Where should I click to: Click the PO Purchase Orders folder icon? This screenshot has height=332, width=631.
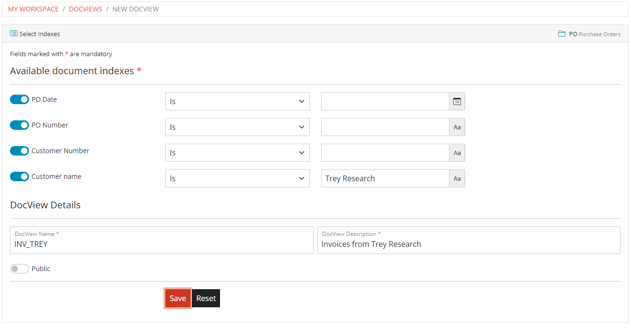pyautogui.click(x=562, y=34)
